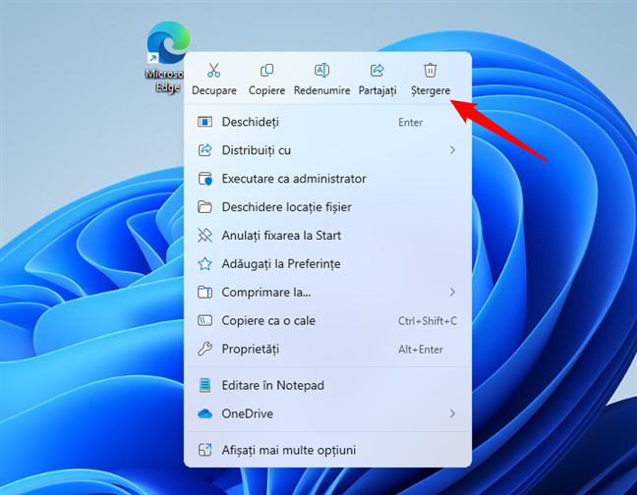Viewport: 637px width, 495px height.
Task: Choose Deschidere locație fișier
Action: (327, 207)
